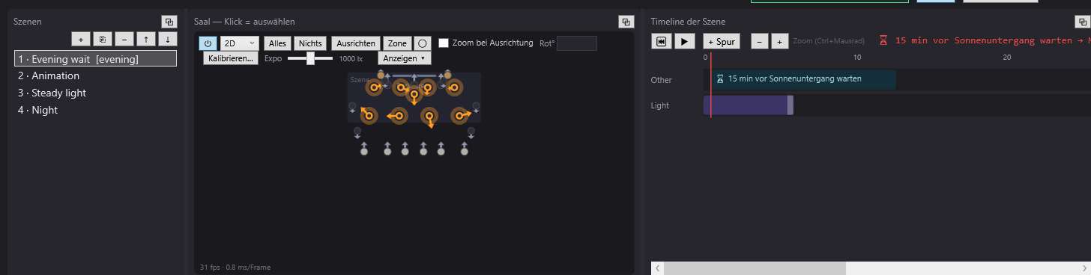
Task: Click into the Rot° input field
Action: pyautogui.click(x=577, y=43)
